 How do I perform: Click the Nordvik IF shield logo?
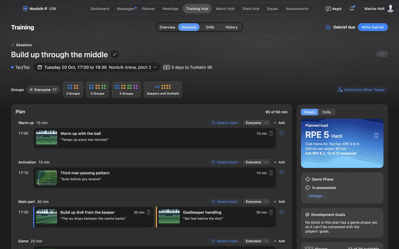25,9
